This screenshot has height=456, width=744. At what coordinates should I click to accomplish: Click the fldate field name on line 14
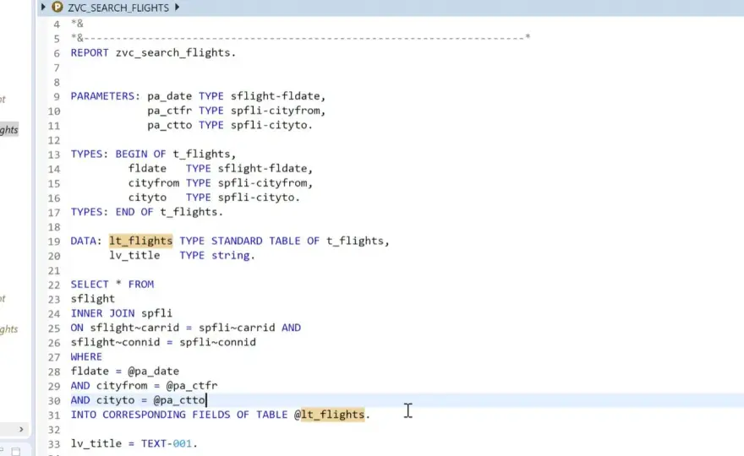[x=147, y=168]
